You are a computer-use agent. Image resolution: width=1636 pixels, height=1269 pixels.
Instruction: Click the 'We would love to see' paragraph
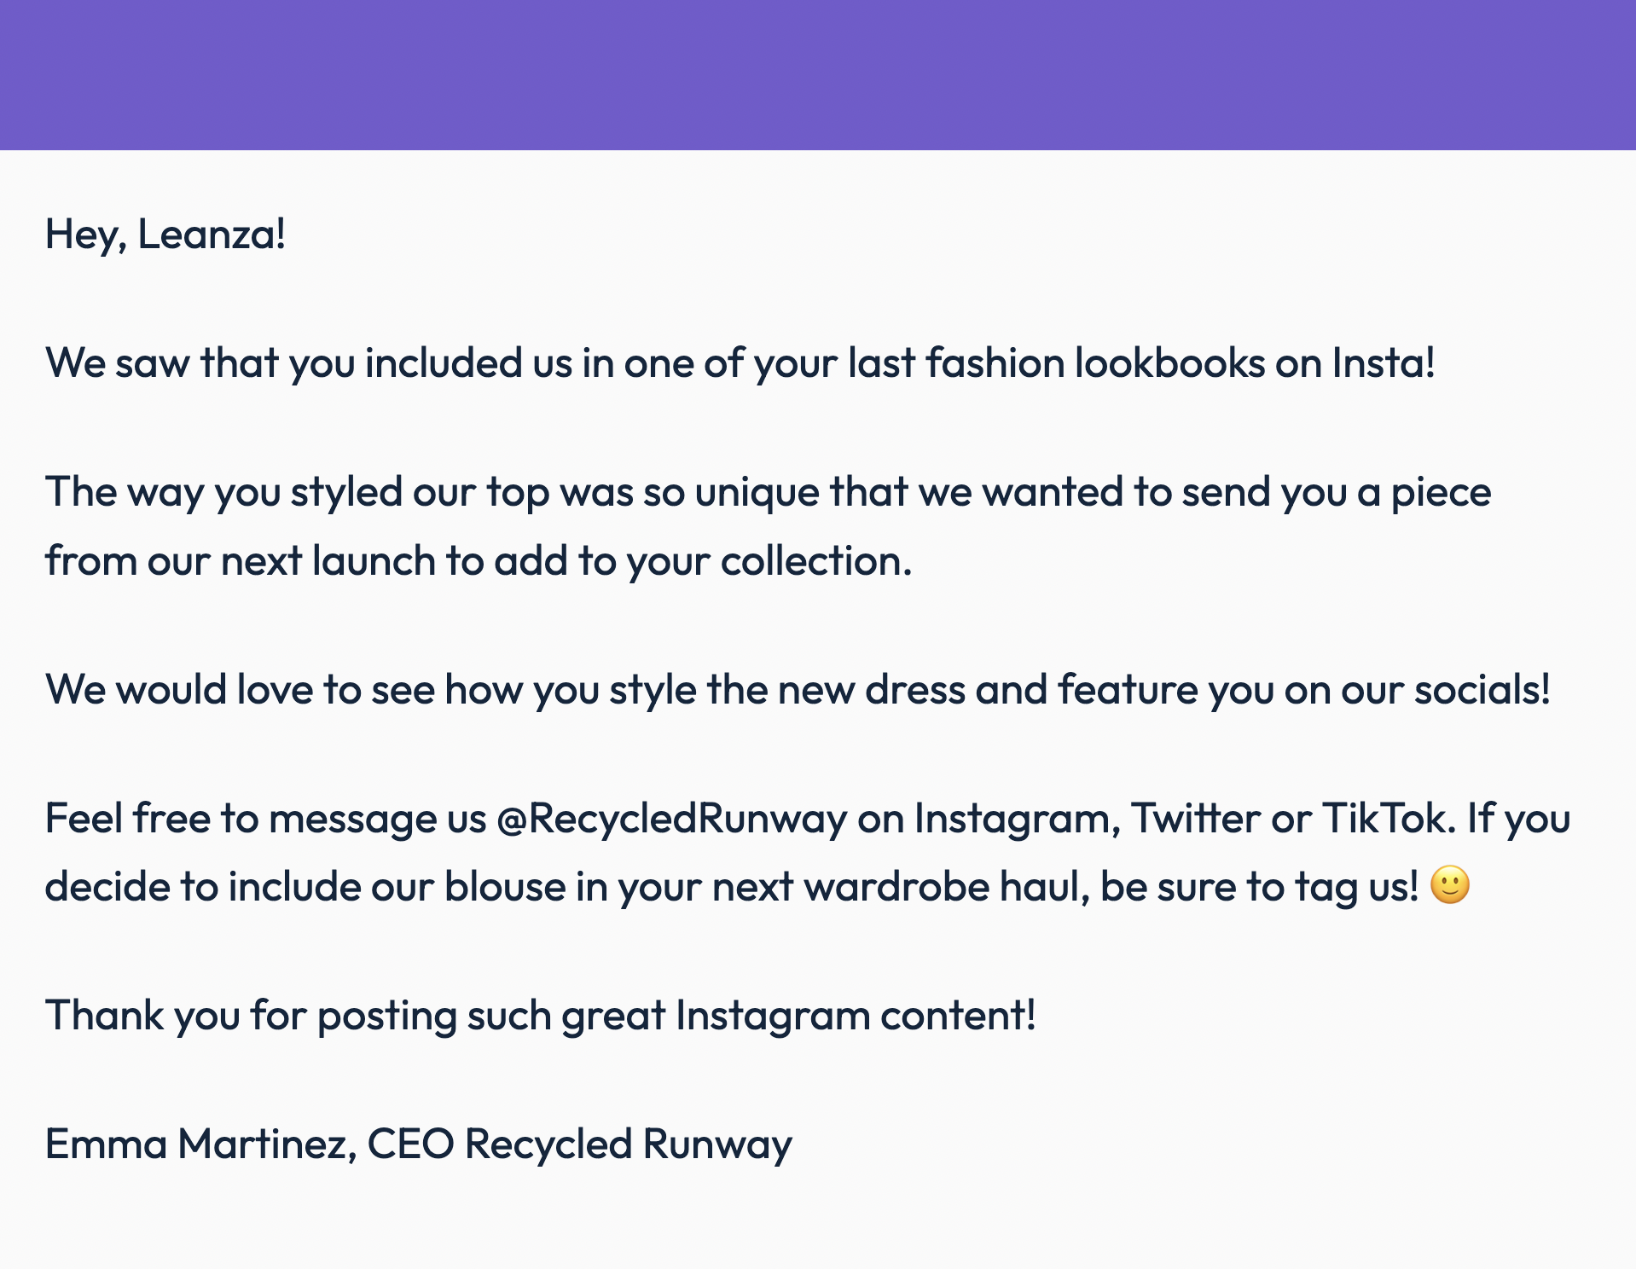[798, 689]
